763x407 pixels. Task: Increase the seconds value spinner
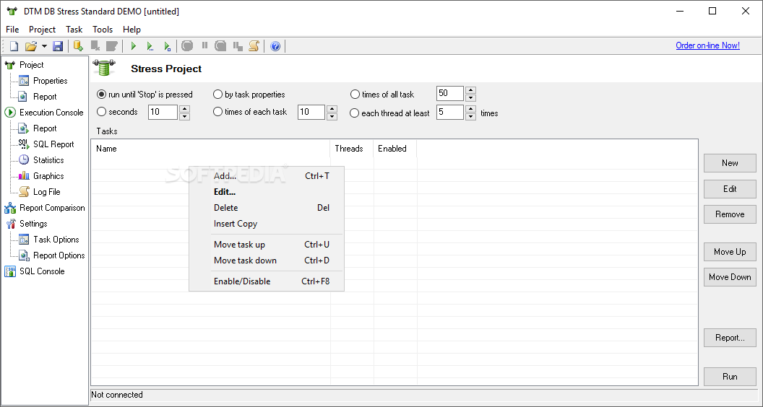pyautogui.click(x=184, y=108)
